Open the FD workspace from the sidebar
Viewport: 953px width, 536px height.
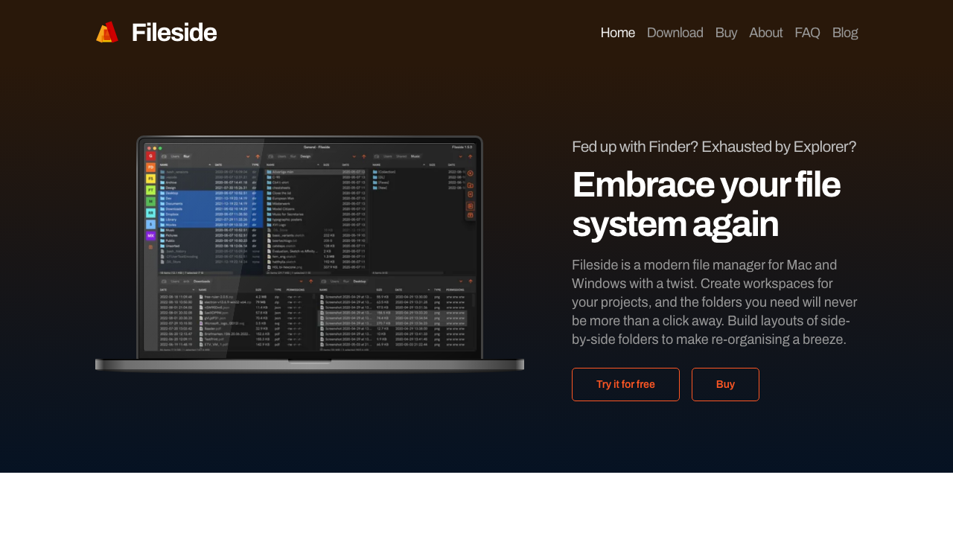150,167
